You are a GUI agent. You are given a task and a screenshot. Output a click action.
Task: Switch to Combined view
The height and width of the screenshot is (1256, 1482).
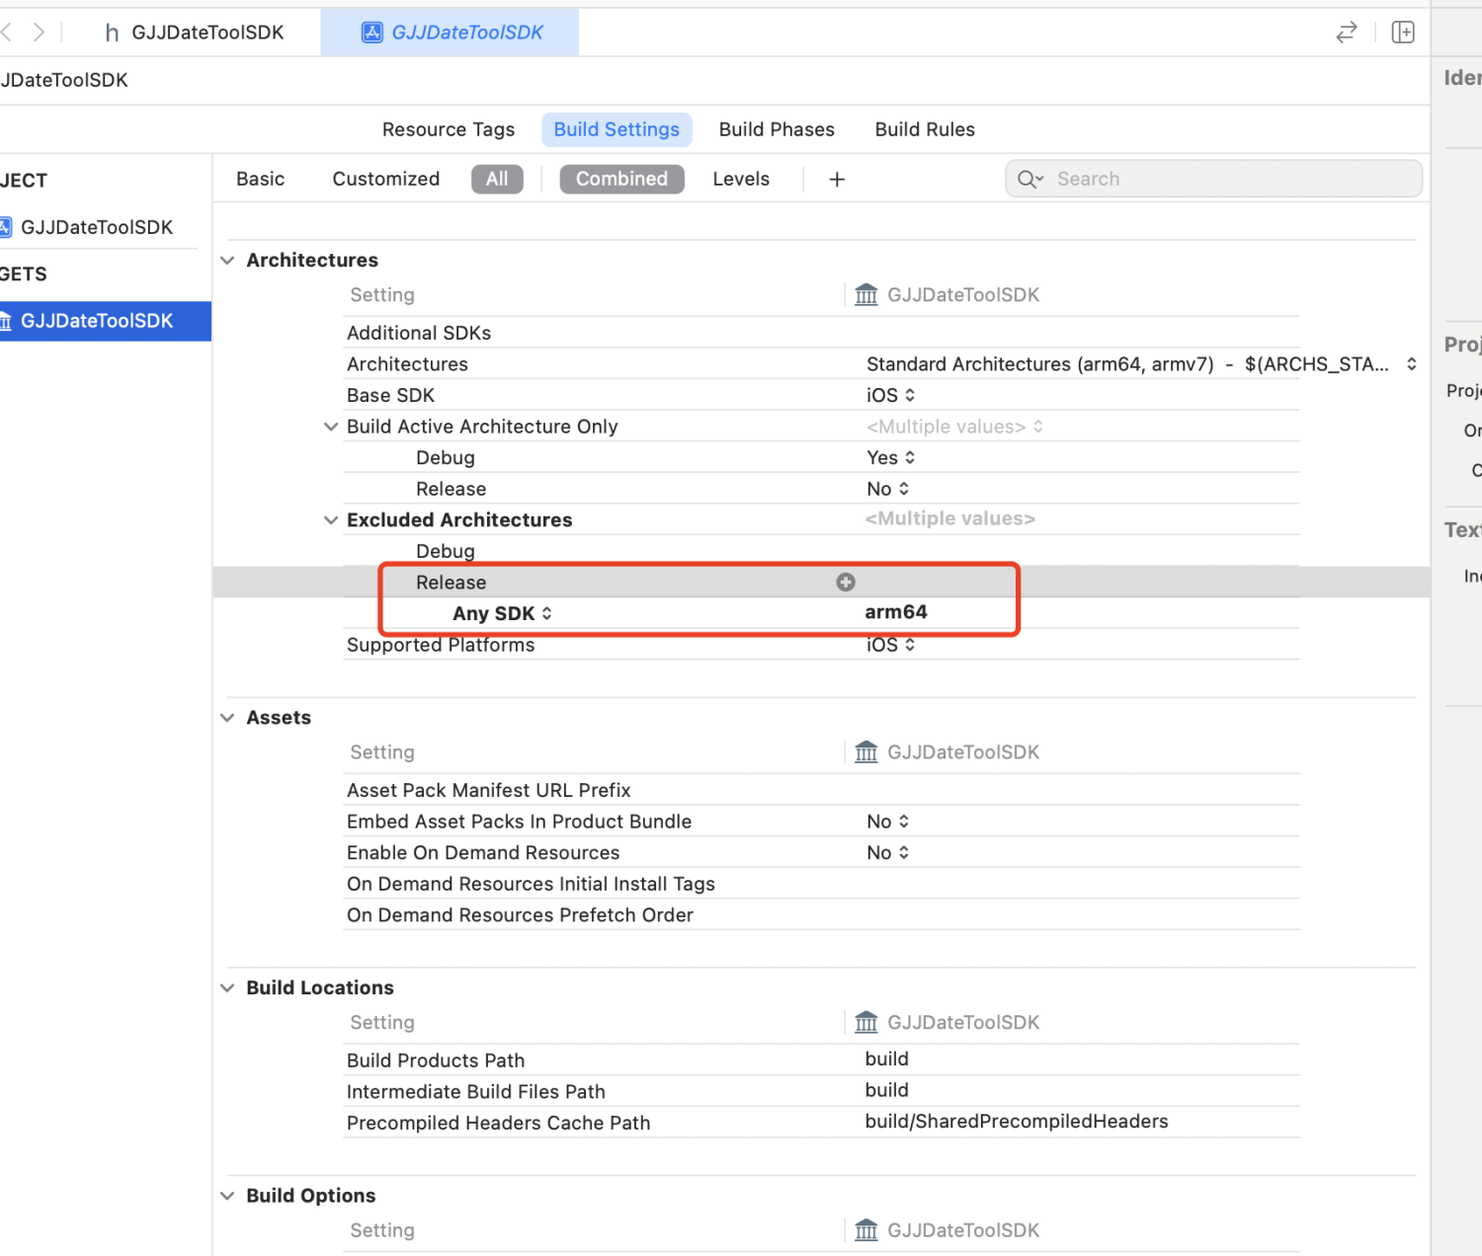click(622, 179)
